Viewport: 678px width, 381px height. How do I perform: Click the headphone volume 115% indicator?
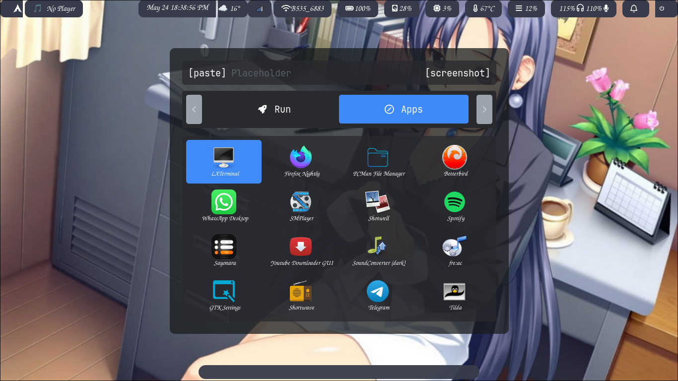tap(571, 8)
